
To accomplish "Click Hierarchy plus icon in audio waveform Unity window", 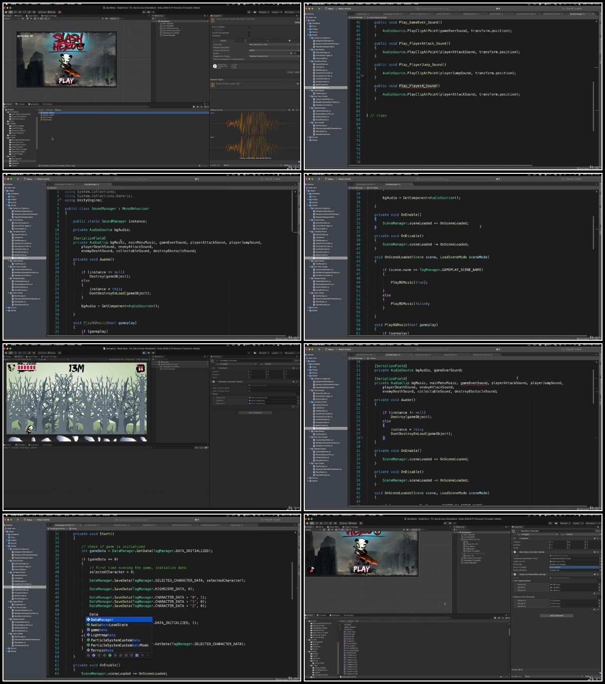I will (x=152, y=18).
